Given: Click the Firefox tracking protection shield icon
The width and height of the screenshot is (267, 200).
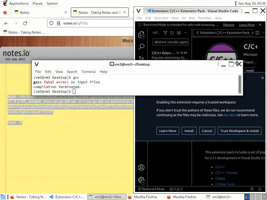Looking at the screenshot, I should point(51,23).
